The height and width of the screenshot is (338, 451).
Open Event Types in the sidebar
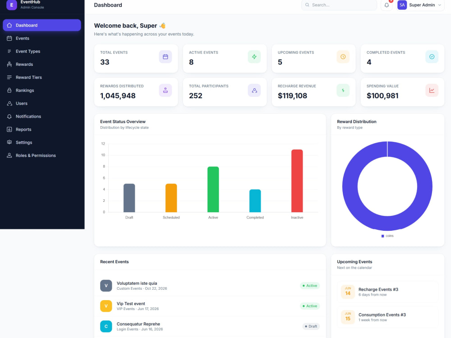(x=42, y=51)
